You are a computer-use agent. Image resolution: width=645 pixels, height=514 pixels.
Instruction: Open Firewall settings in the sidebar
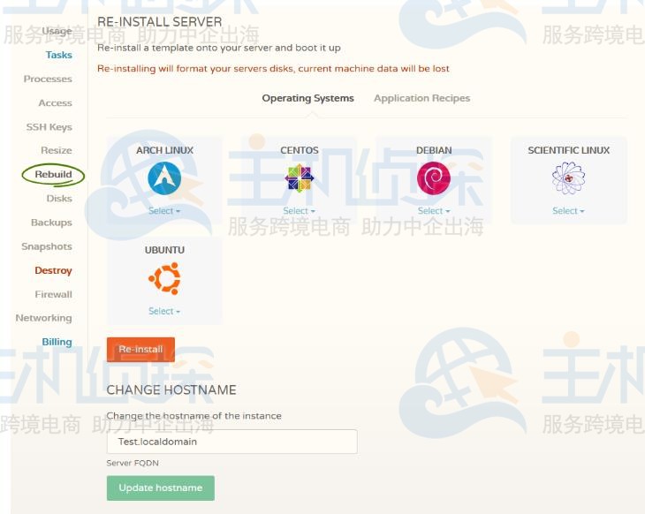(x=54, y=294)
